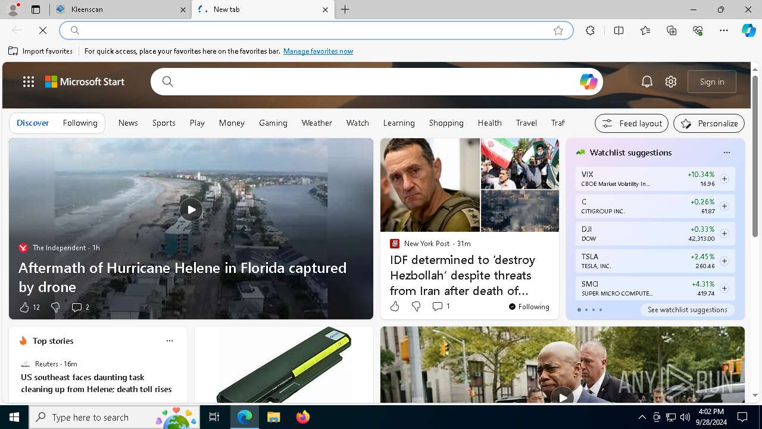Image resolution: width=762 pixels, height=429 pixels.
Task: Open the Copilot sidebar icon
Action: 749,30
